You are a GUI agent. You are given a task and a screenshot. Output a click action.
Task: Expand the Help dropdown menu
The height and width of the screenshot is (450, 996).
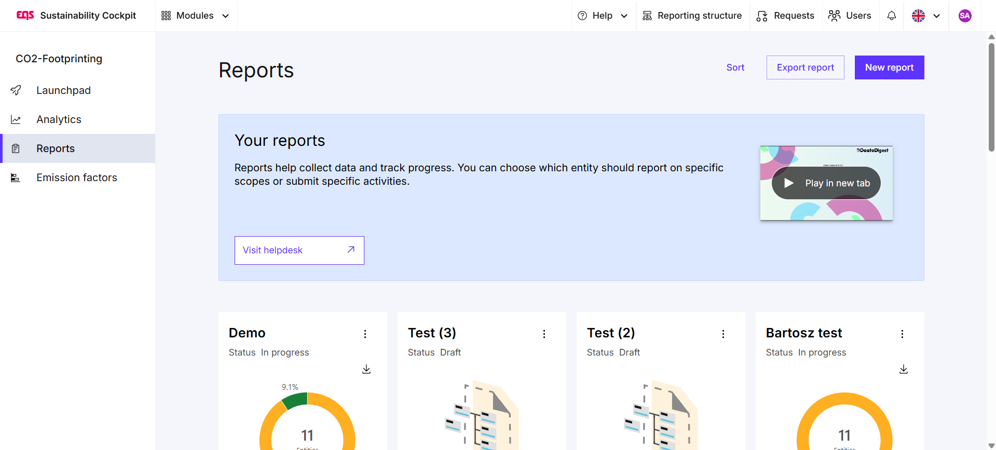[x=603, y=16]
